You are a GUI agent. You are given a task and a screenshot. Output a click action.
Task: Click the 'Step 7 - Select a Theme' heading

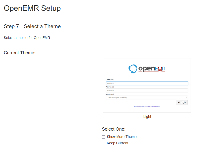[32, 26]
